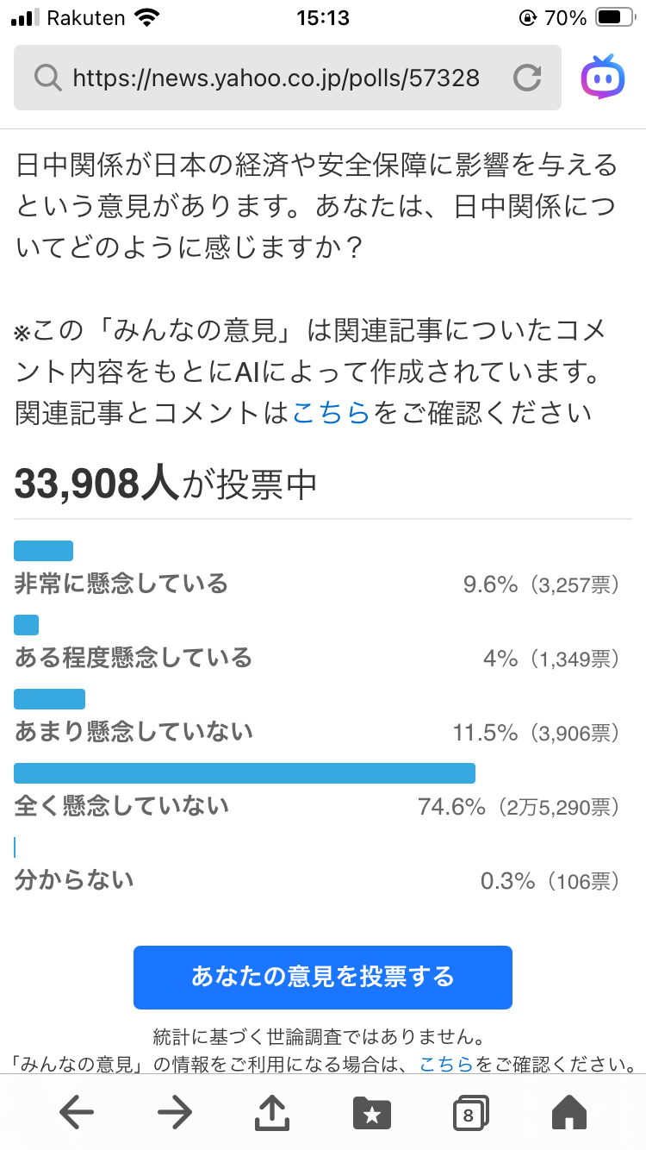The image size is (646, 1150).
Task: Open the share upload icon
Action: click(x=272, y=1113)
